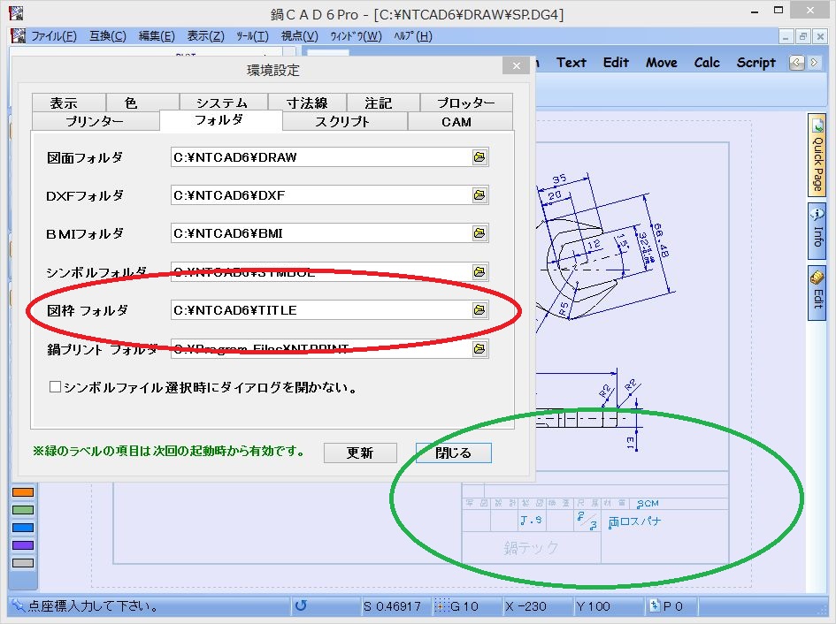Browse for the シンボルフォルダ path
836x624 pixels.
pyautogui.click(x=479, y=271)
